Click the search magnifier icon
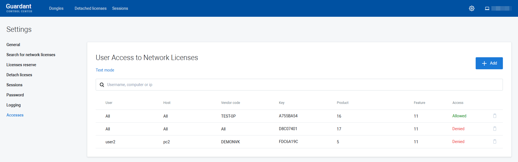 pyautogui.click(x=102, y=85)
